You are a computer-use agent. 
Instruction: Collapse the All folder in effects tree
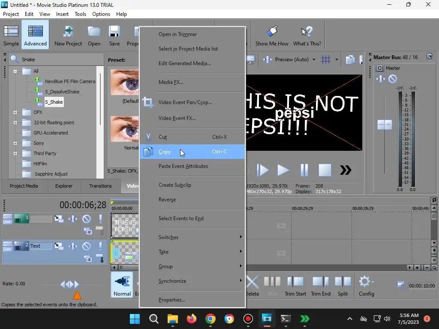click(x=15, y=71)
